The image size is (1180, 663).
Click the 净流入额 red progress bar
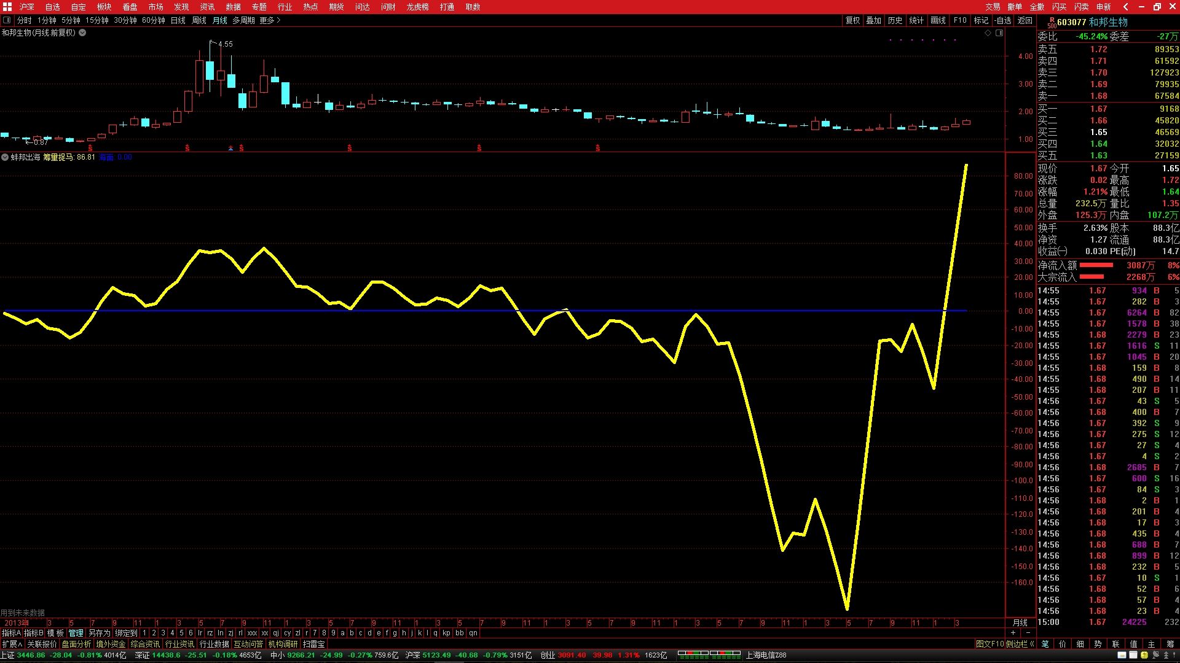click(1096, 265)
